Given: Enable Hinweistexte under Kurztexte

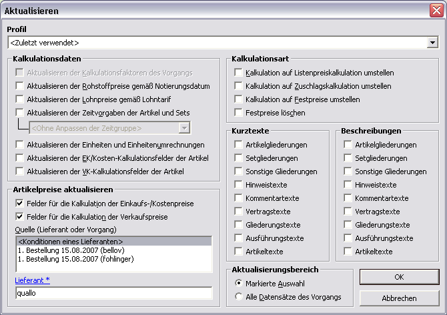Looking at the screenshot, I should [238, 185].
